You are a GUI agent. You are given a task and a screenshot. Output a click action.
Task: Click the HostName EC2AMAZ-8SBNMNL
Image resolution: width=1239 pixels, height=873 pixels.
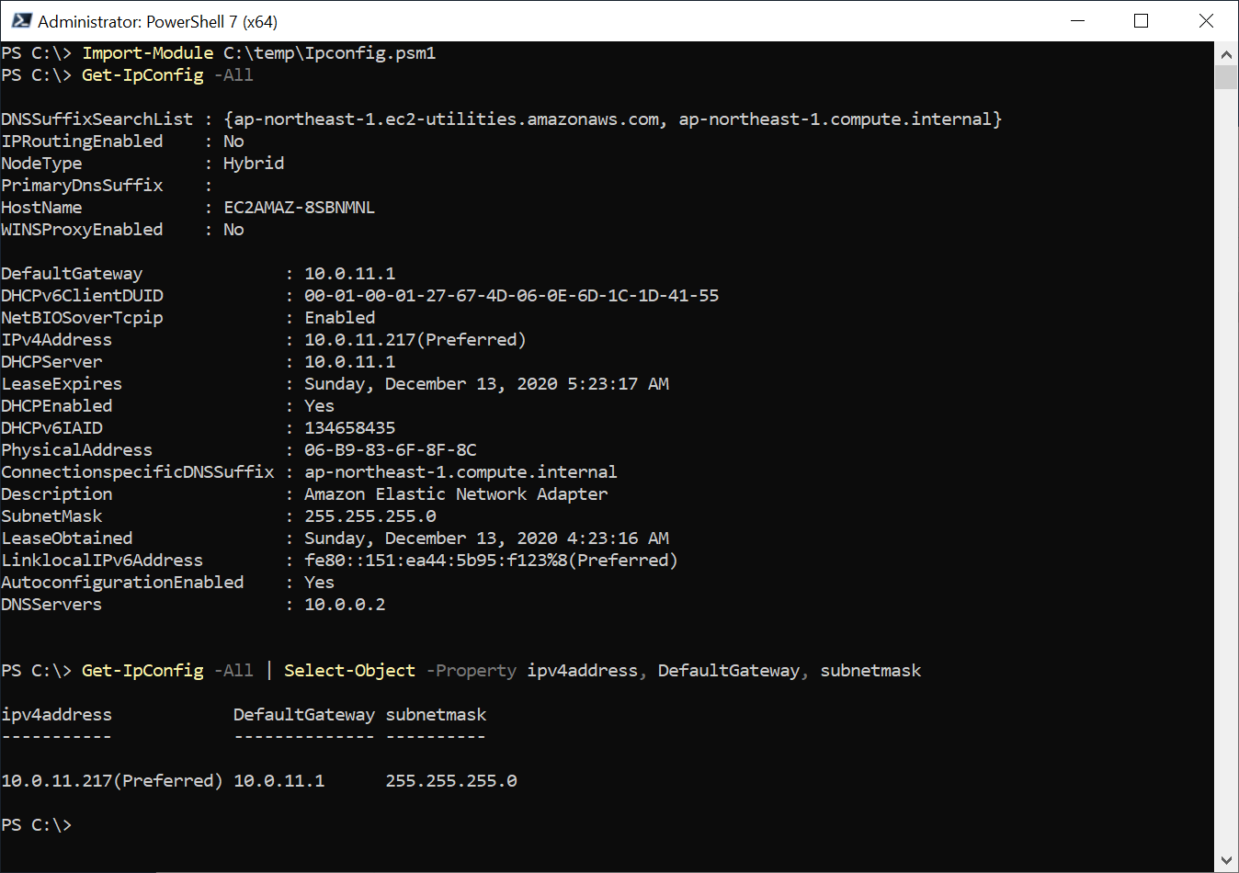pyautogui.click(x=299, y=207)
